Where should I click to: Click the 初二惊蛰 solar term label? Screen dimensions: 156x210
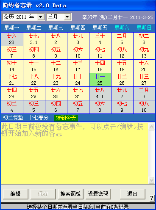tap(13, 118)
